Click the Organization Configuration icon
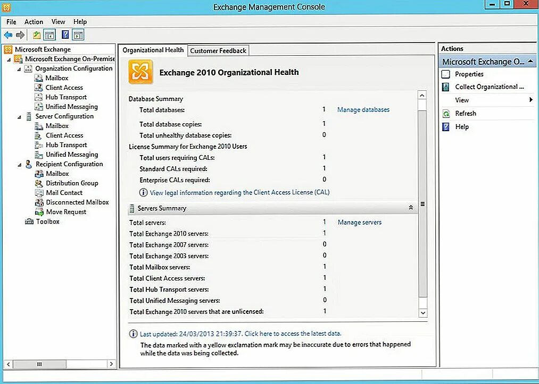The image size is (539, 384). pos(29,69)
